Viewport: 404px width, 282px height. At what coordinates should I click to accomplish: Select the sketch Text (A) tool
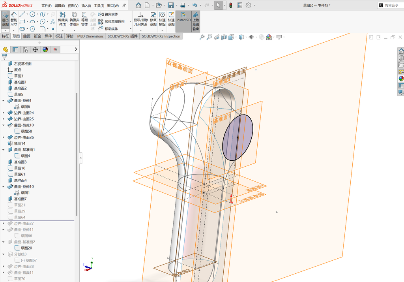[x=53, y=21]
